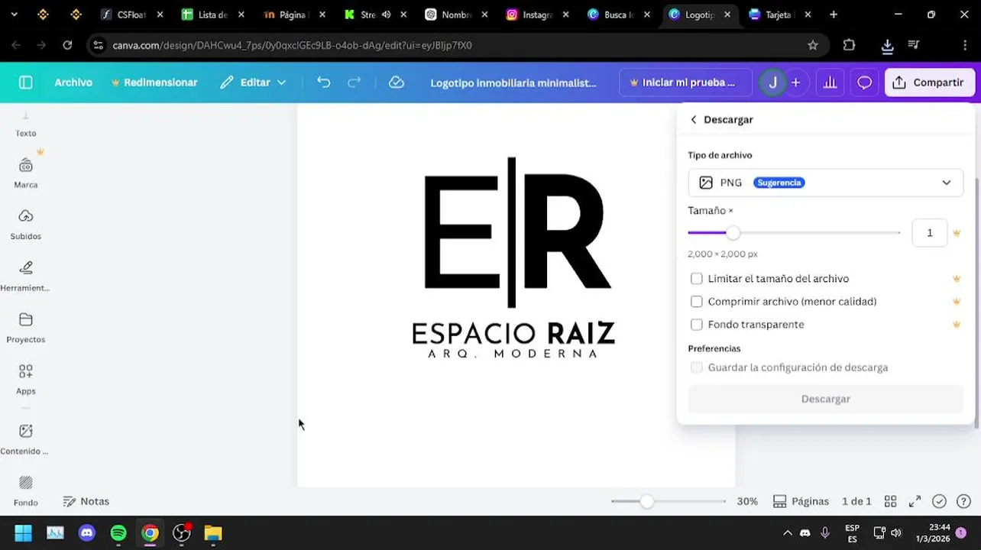Check Guardar la configuración de descarga
The image size is (981, 550).
697,367
